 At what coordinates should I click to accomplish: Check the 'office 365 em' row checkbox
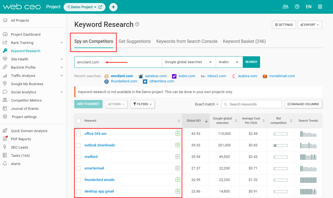coord(78,134)
